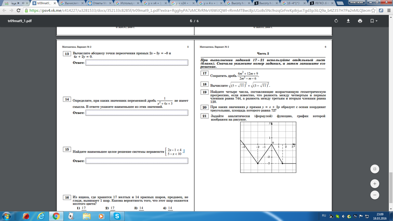Open the 'y = x4 + 1' tab
393x221 pixels.
pyautogui.click(x=155, y=3)
